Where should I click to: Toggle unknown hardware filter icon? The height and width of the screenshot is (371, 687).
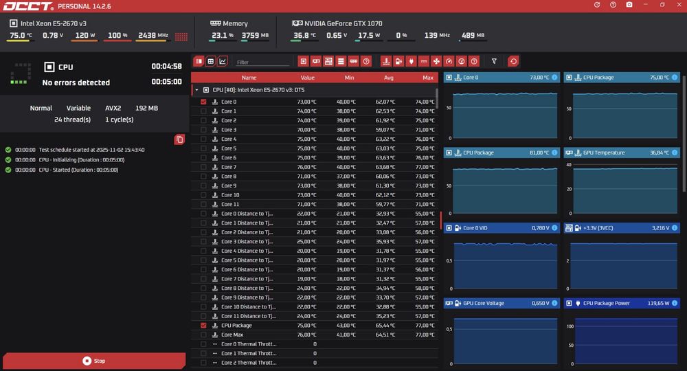click(366, 61)
